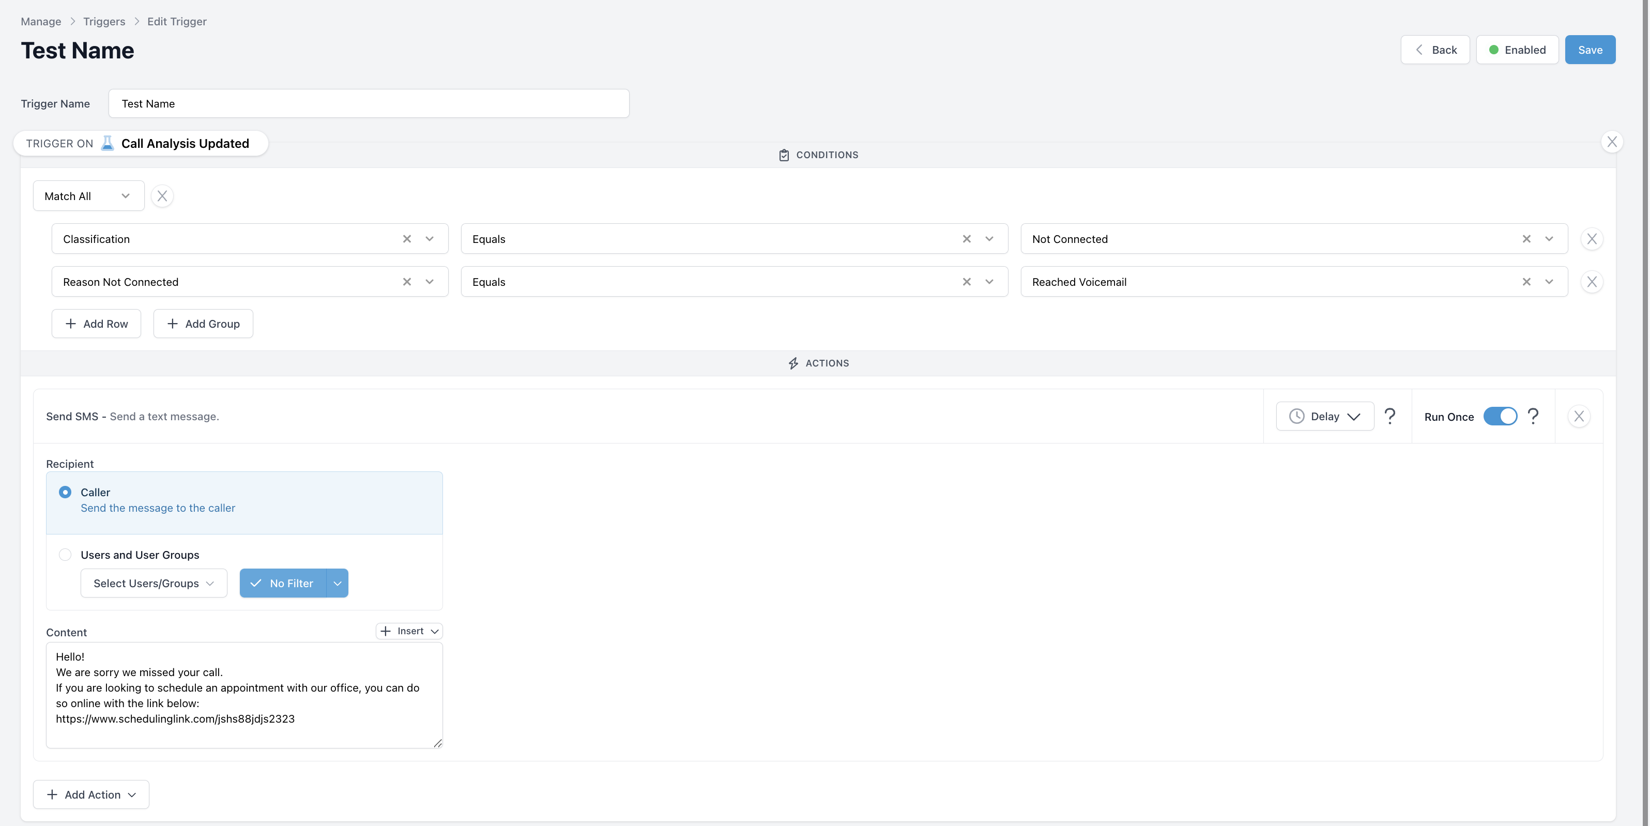Screen dimensions: 1650x826
Task: Toggle the Run Once switch
Action: 1500,416
